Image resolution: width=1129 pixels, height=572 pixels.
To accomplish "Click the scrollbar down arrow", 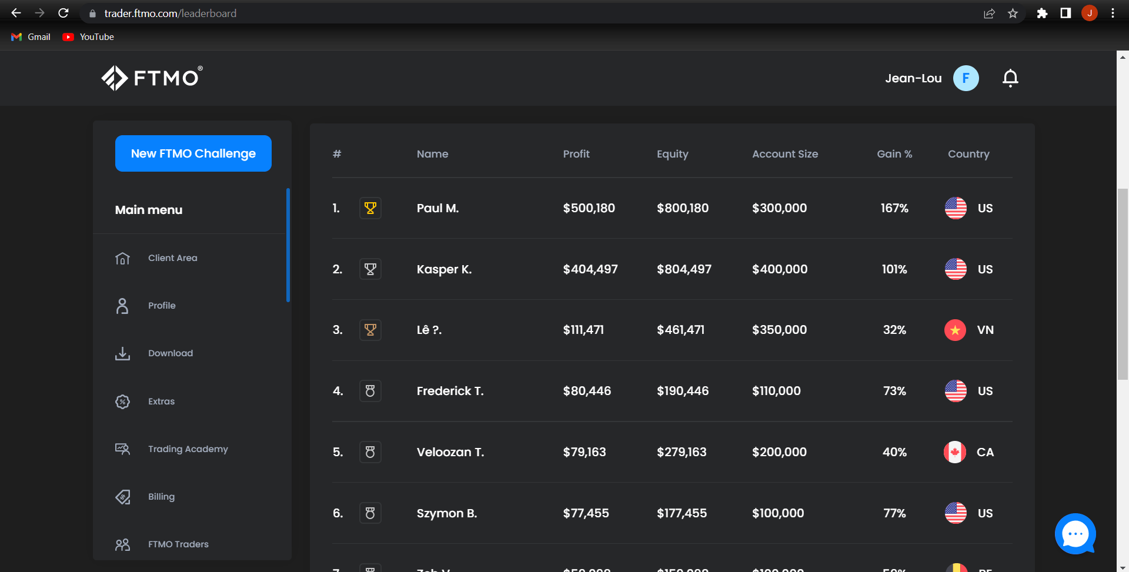I will 1123,565.
